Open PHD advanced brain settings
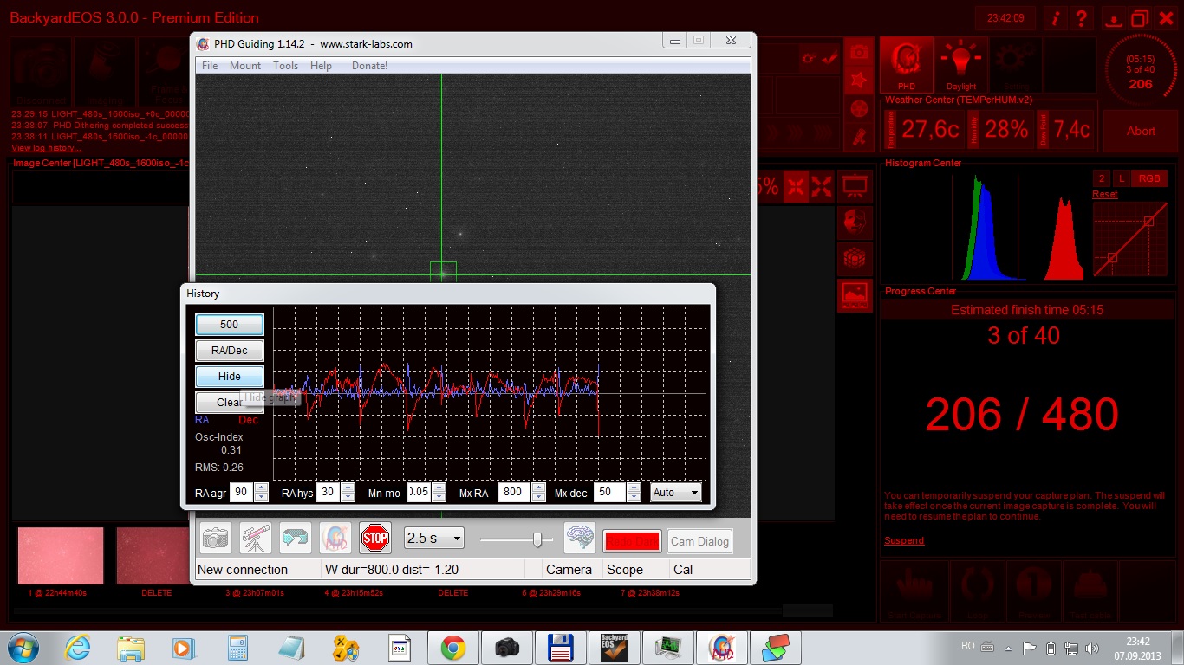The image size is (1184, 665). [580, 538]
